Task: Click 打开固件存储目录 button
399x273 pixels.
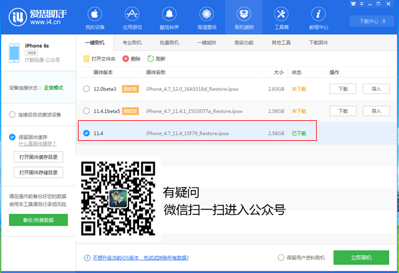Action: 39,173
